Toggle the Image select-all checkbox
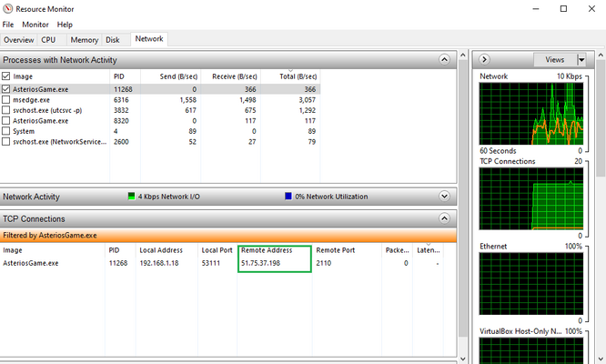 pyautogui.click(x=5, y=76)
